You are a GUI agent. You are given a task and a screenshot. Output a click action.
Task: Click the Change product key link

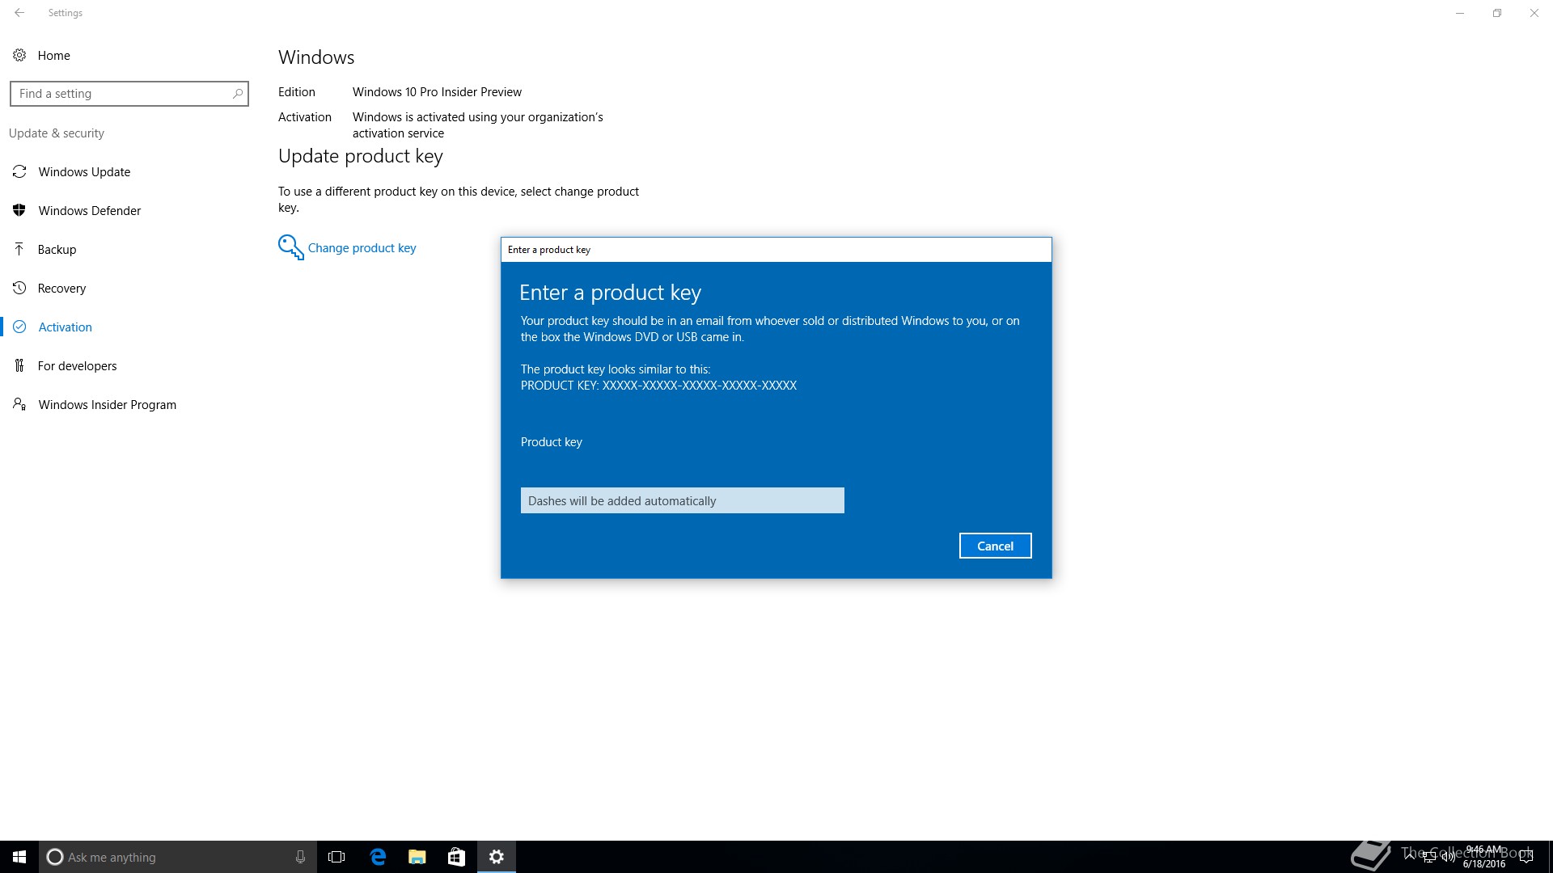coord(362,248)
